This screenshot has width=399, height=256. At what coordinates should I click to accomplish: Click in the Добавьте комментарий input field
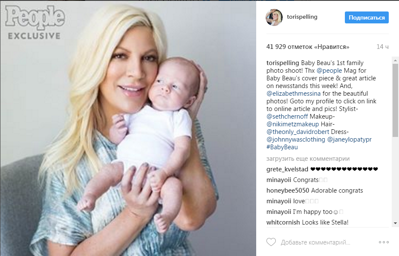(x=315, y=242)
